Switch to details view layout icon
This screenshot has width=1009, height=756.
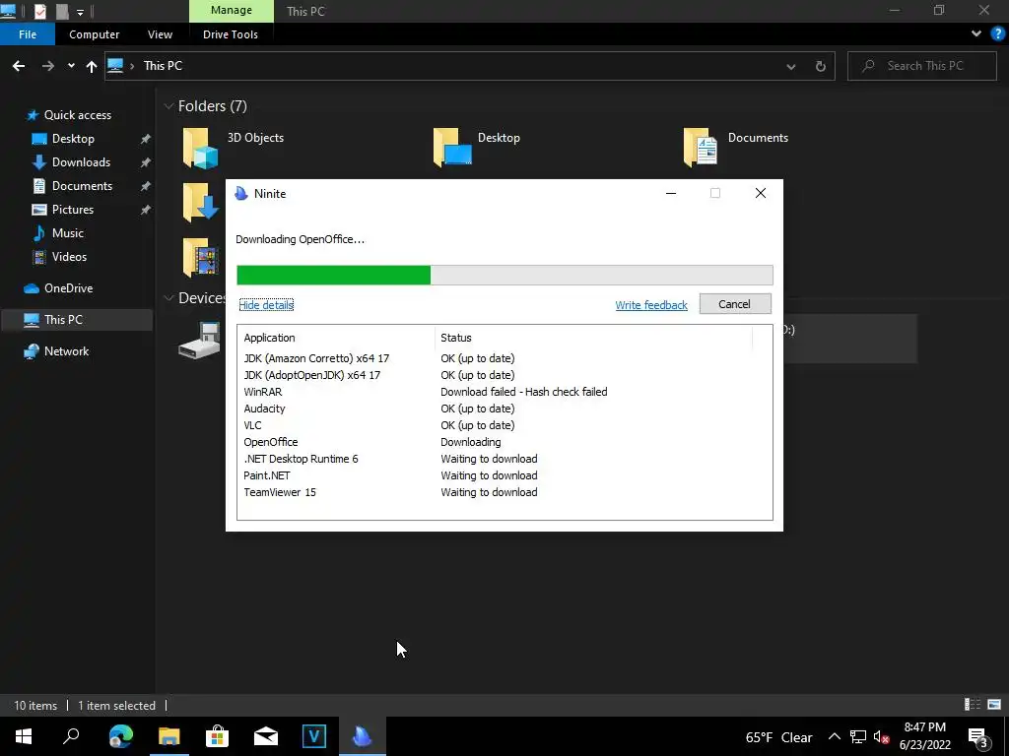[x=973, y=705]
